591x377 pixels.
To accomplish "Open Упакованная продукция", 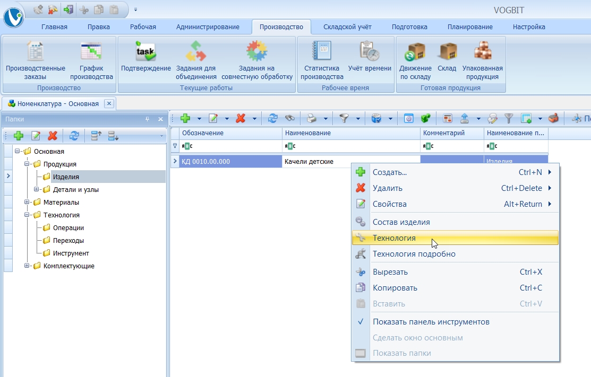I will (x=483, y=61).
